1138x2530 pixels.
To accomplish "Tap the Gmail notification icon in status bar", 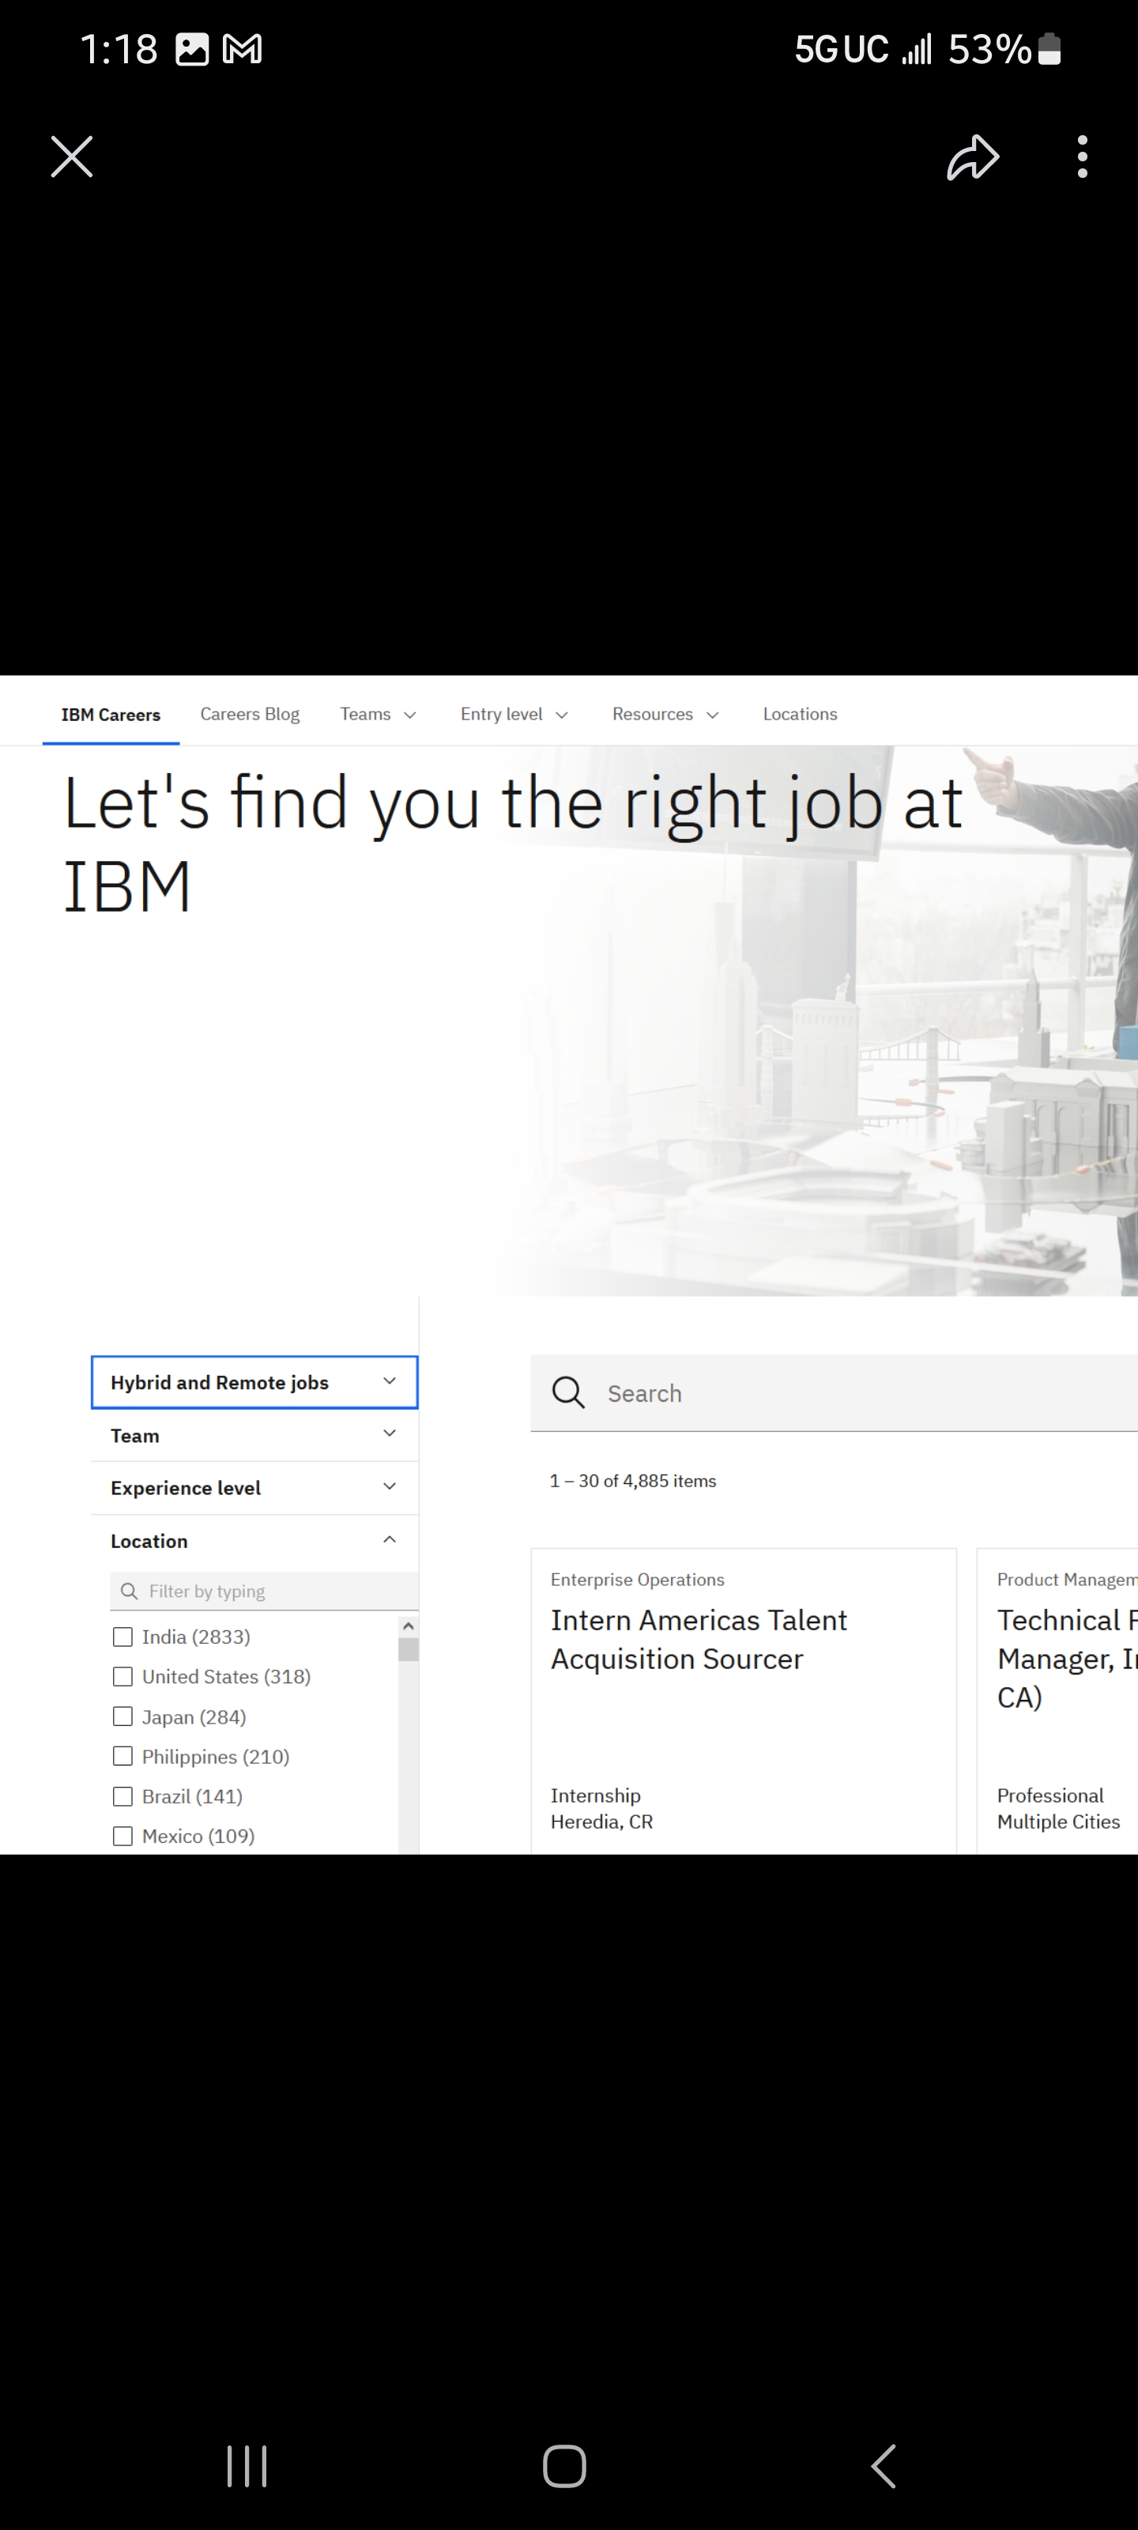I will coord(242,49).
